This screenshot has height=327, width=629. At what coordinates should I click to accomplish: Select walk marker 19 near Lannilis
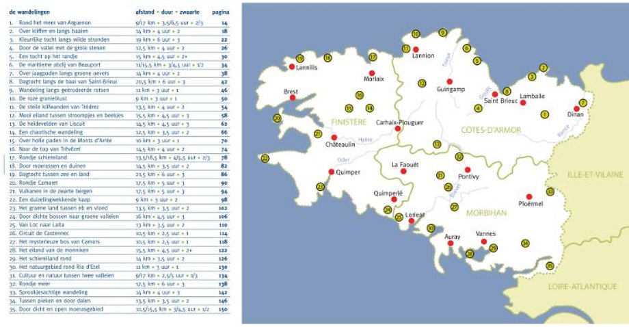299,59
